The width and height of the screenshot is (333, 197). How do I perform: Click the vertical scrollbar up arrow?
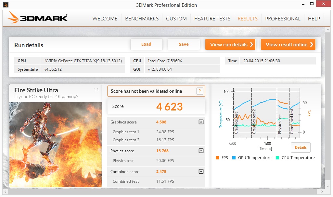(x=327, y=30)
